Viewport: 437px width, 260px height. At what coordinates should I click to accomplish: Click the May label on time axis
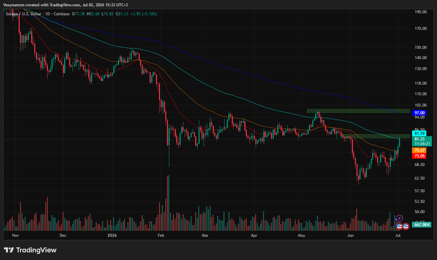coord(301,235)
